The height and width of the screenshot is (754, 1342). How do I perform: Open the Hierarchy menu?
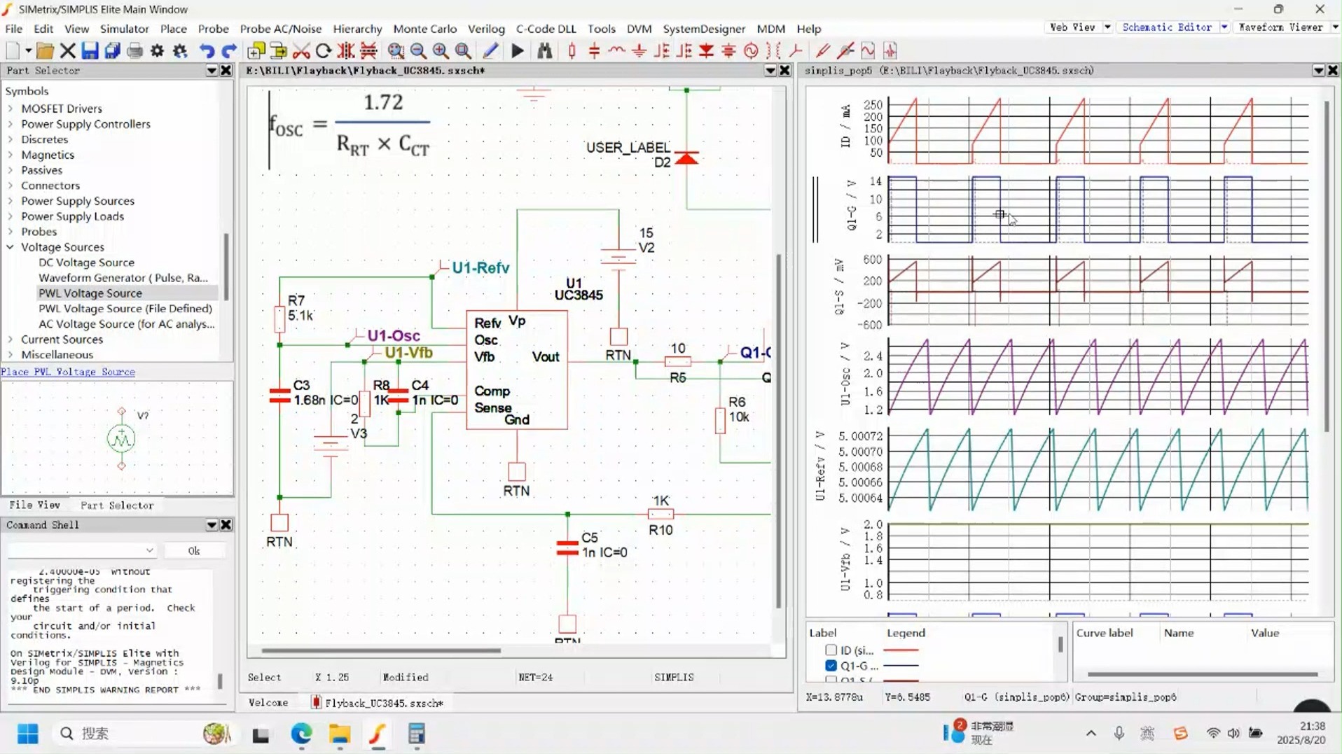pyautogui.click(x=357, y=29)
